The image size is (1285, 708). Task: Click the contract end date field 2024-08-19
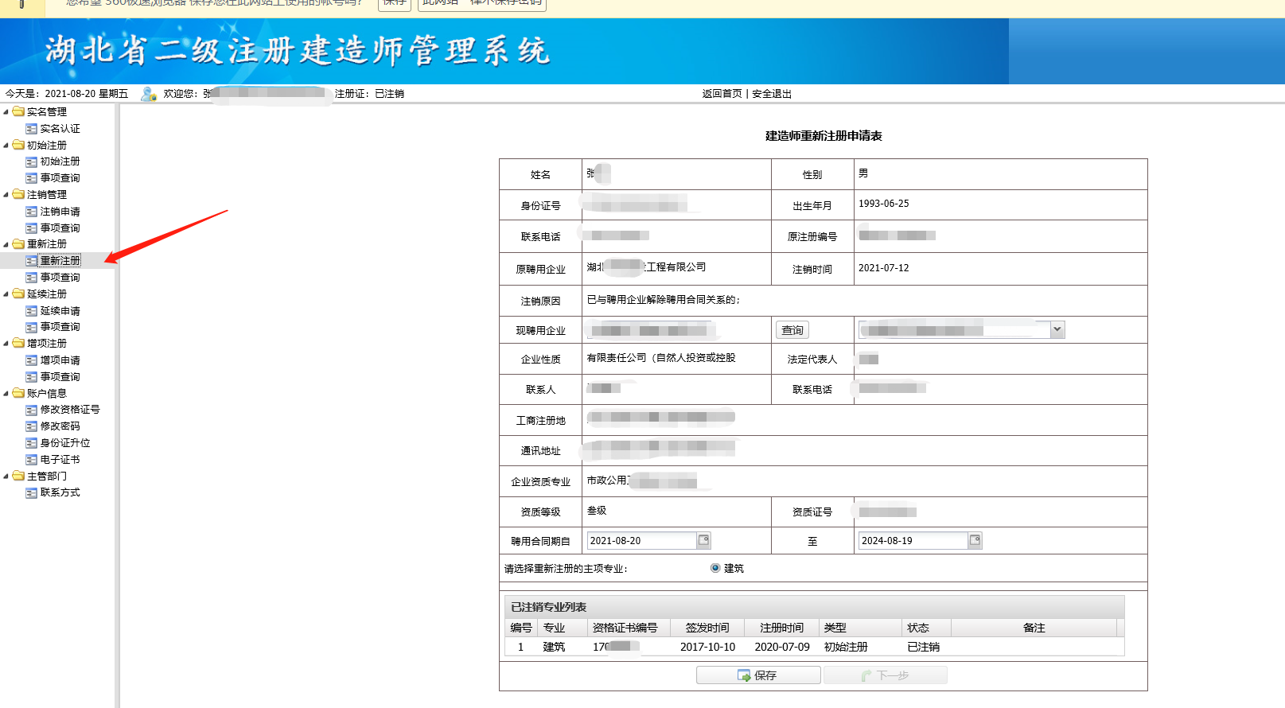pos(913,541)
